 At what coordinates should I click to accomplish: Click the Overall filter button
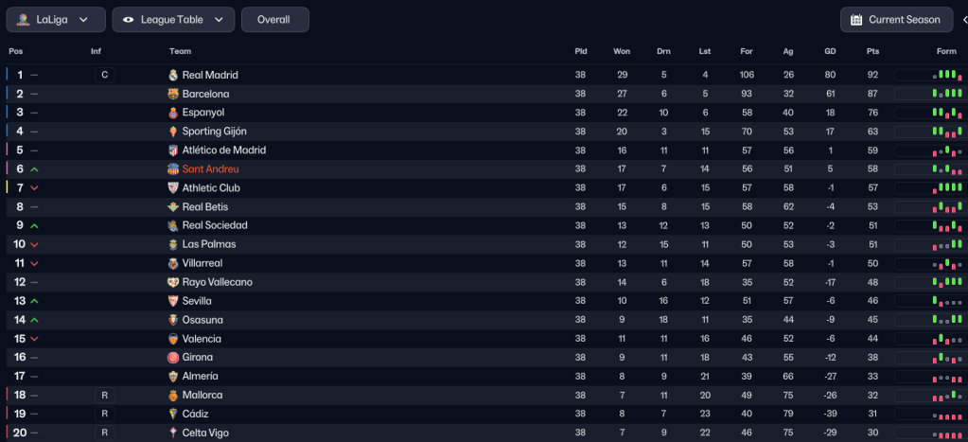(x=274, y=20)
